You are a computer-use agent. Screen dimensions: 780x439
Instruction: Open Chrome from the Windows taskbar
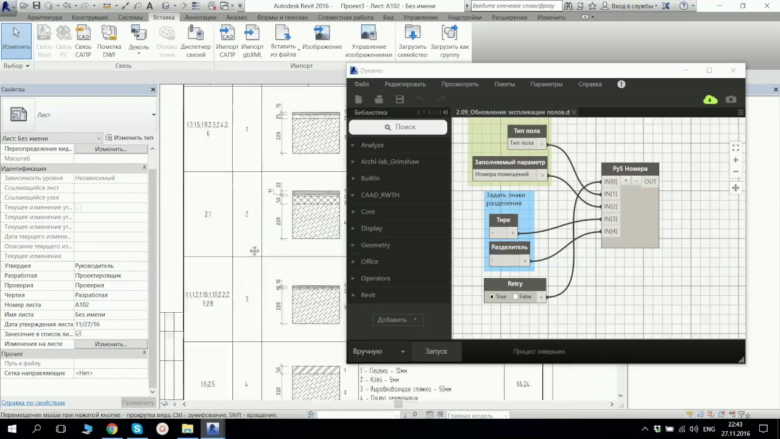point(112,429)
